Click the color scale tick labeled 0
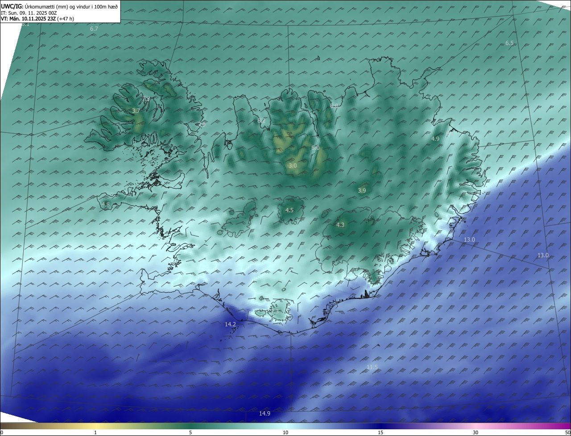 pos(2,432)
